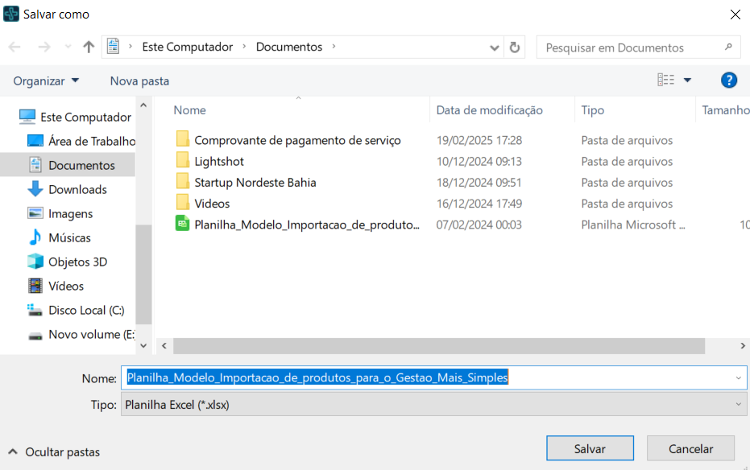
Task: Collapse folders with Ocultar pastas
Action: [x=55, y=451]
